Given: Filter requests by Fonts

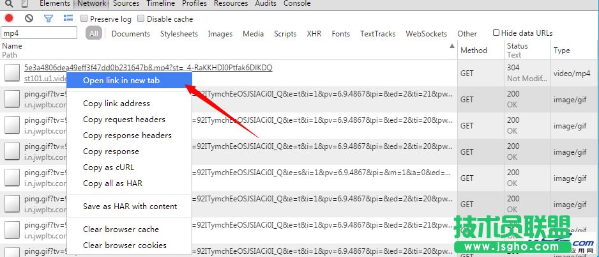Looking at the screenshot, I should (x=341, y=34).
